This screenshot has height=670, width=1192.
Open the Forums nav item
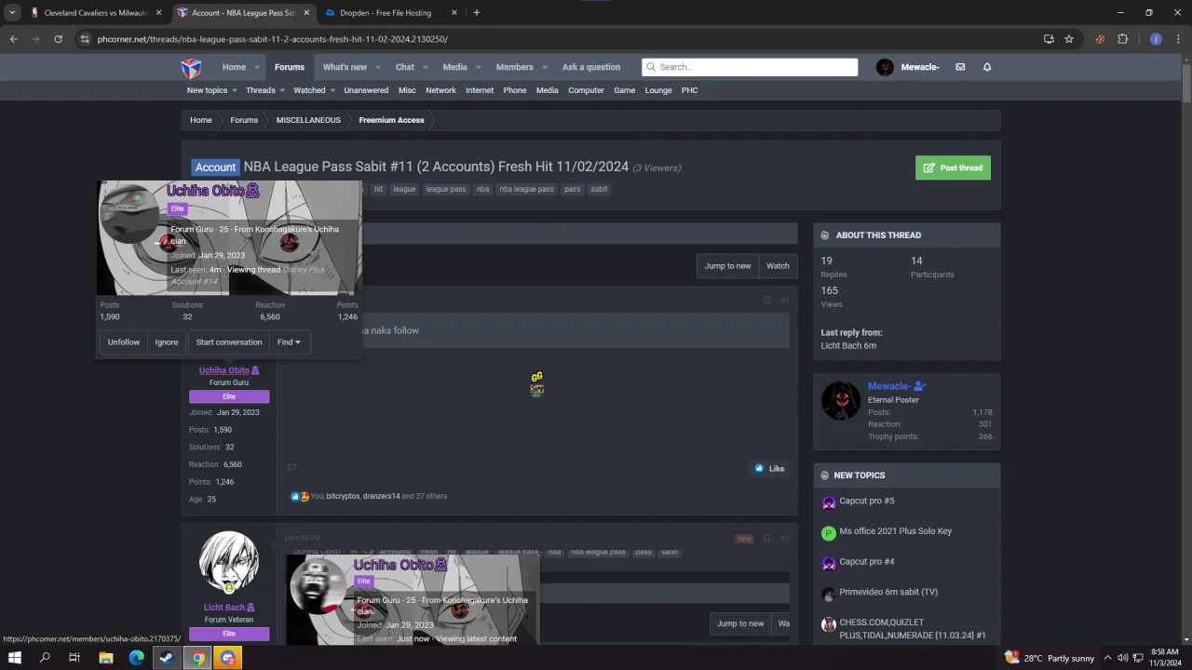(x=290, y=67)
